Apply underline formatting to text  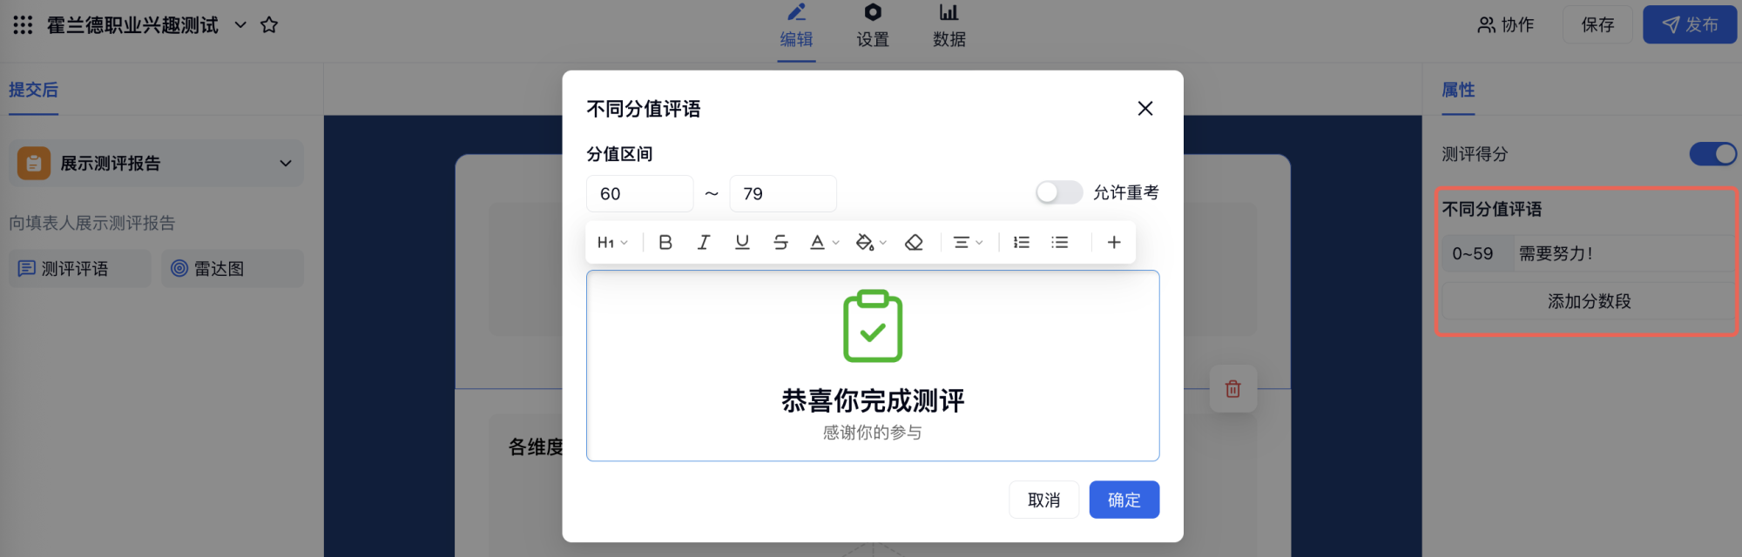coord(742,243)
